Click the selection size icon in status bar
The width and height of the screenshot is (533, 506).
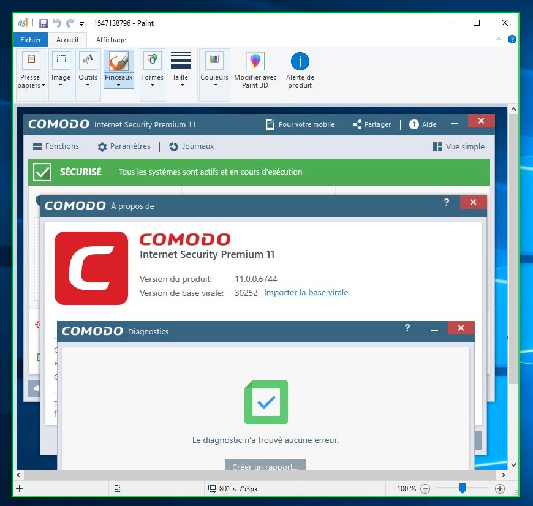click(x=116, y=488)
